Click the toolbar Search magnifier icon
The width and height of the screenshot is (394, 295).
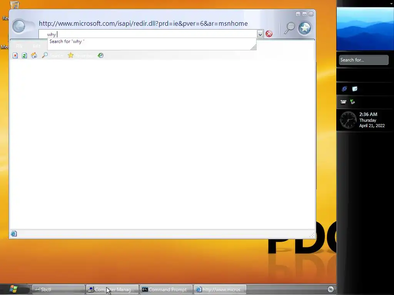[x=45, y=55]
